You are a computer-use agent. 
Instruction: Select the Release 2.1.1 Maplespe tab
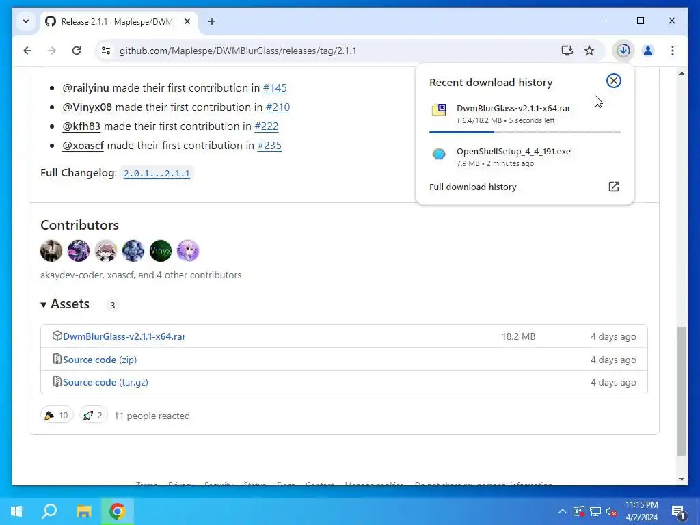(119, 21)
